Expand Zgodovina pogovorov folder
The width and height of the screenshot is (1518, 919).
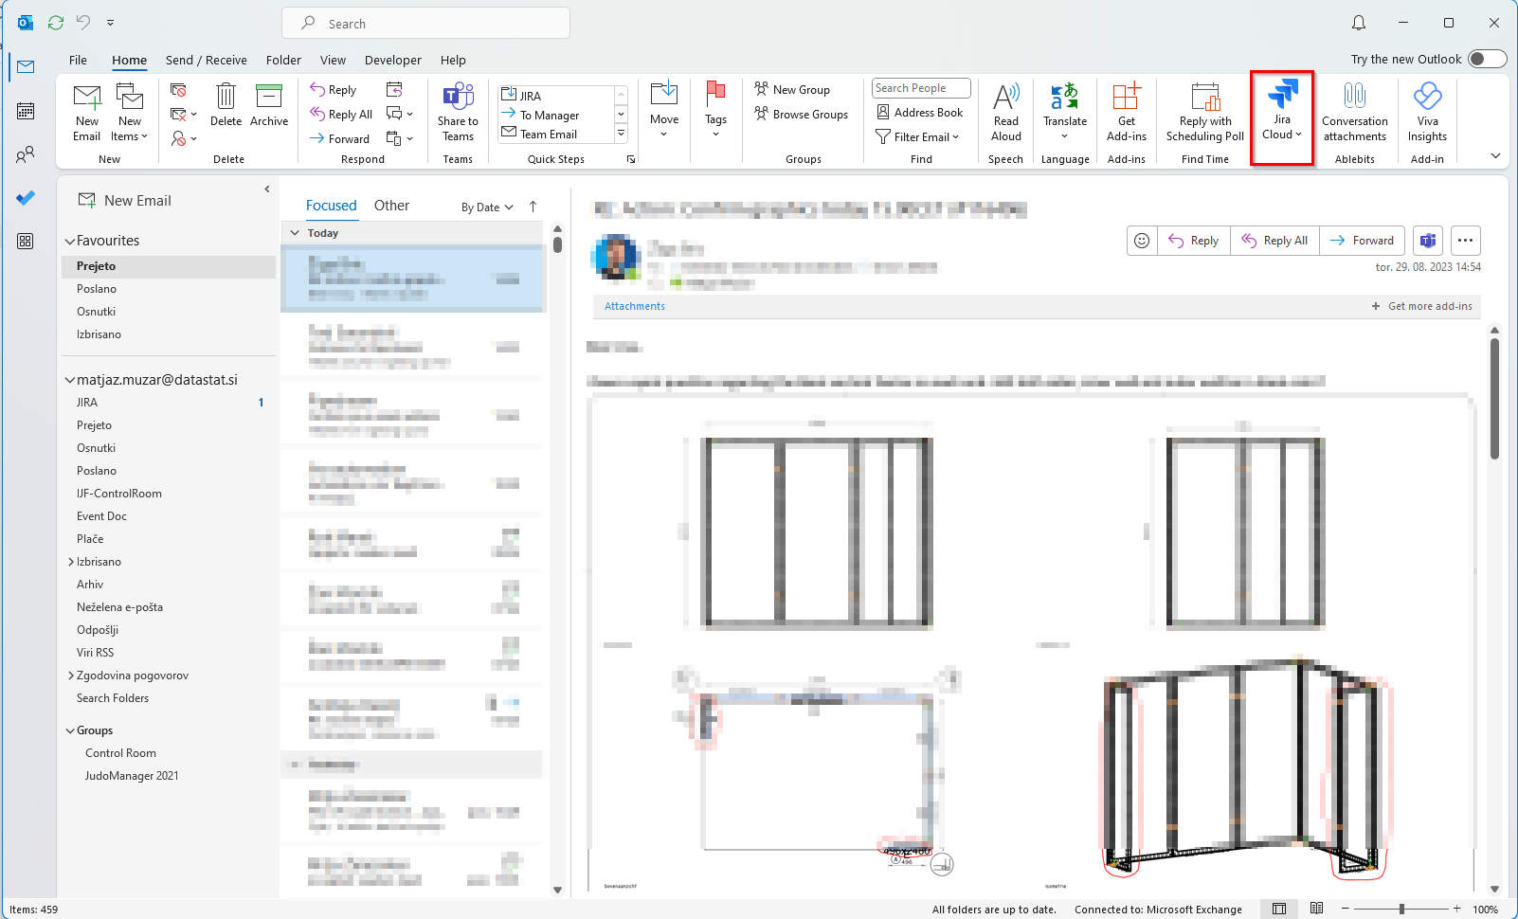[71, 676]
